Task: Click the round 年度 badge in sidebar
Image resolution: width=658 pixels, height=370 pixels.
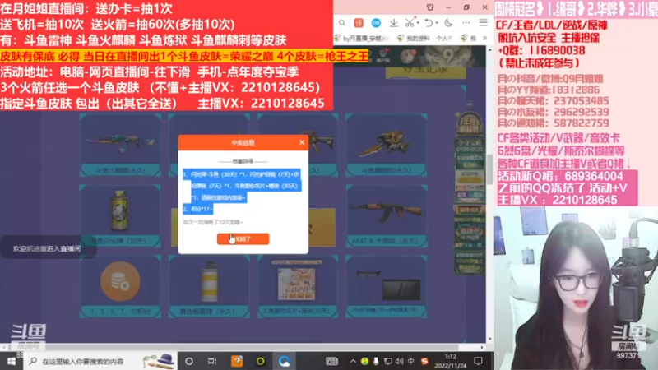Action: tap(469, 125)
